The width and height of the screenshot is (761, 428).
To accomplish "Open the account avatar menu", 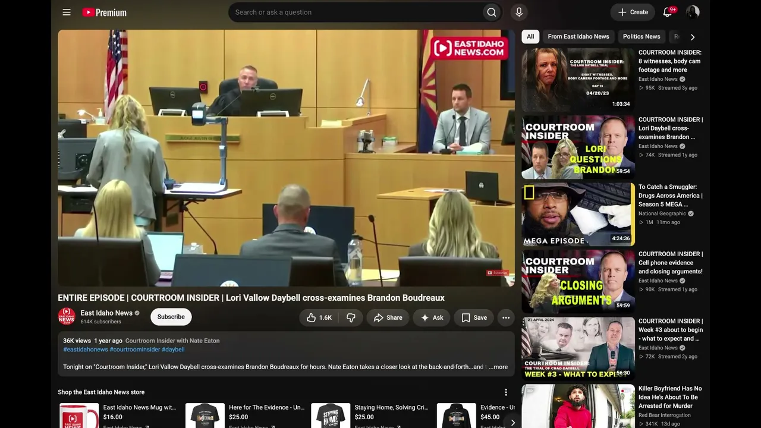I will [693, 12].
